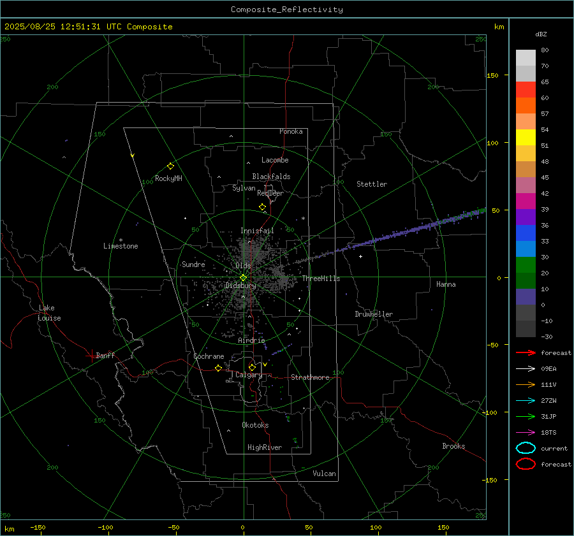The height and width of the screenshot is (536, 574).
Task: Click the Airdrie city label
Action: [x=251, y=340]
